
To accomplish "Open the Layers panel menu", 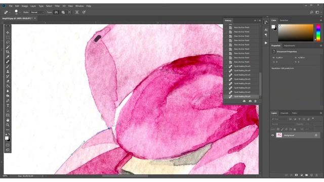I will [320, 113].
